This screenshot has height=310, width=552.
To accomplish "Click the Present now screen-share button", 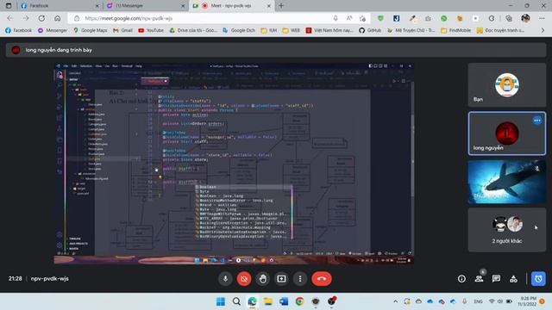I will click(x=281, y=279).
